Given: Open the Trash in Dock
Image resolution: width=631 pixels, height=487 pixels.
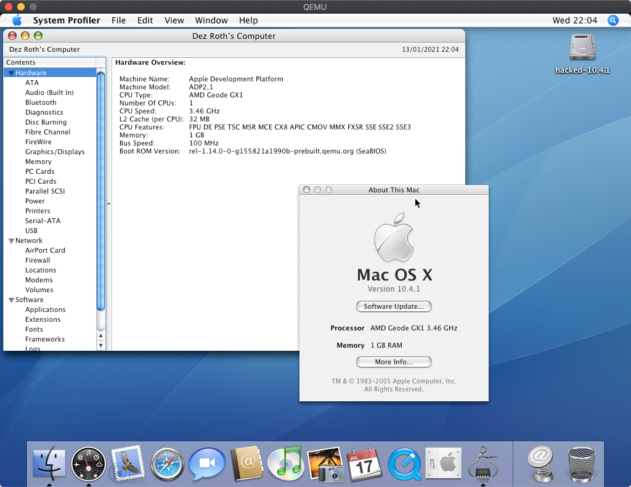Looking at the screenshot, I should click(x=582, y=464).
